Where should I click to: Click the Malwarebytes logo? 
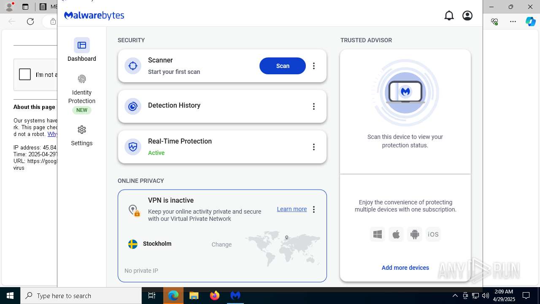94,16
